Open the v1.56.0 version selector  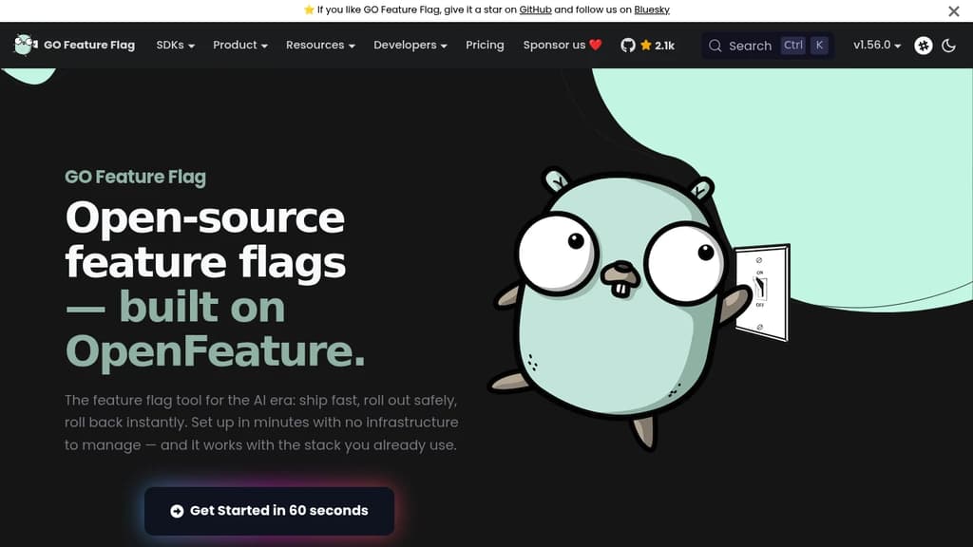877,46
